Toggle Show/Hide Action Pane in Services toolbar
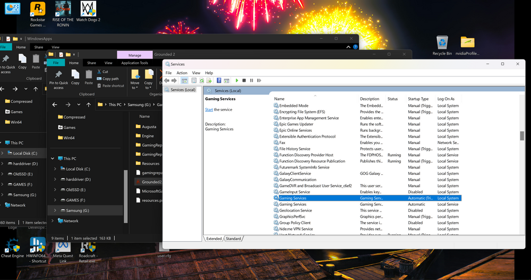The height and width of the screenshot is (280, 531). pos(227,80)
